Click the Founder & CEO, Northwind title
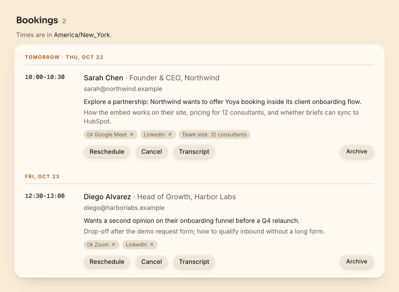This screenshot has height=292, width=399. [174, 78]
